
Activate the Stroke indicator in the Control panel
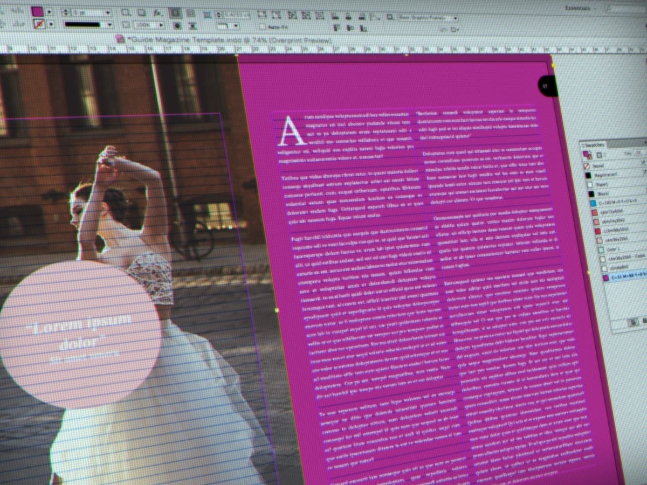pyautogui.click(x=39, y=23)
